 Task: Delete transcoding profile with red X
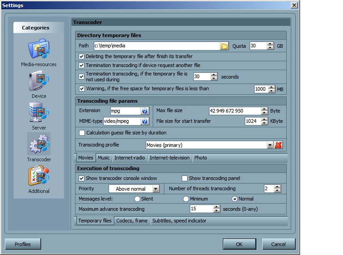[278, 145]
